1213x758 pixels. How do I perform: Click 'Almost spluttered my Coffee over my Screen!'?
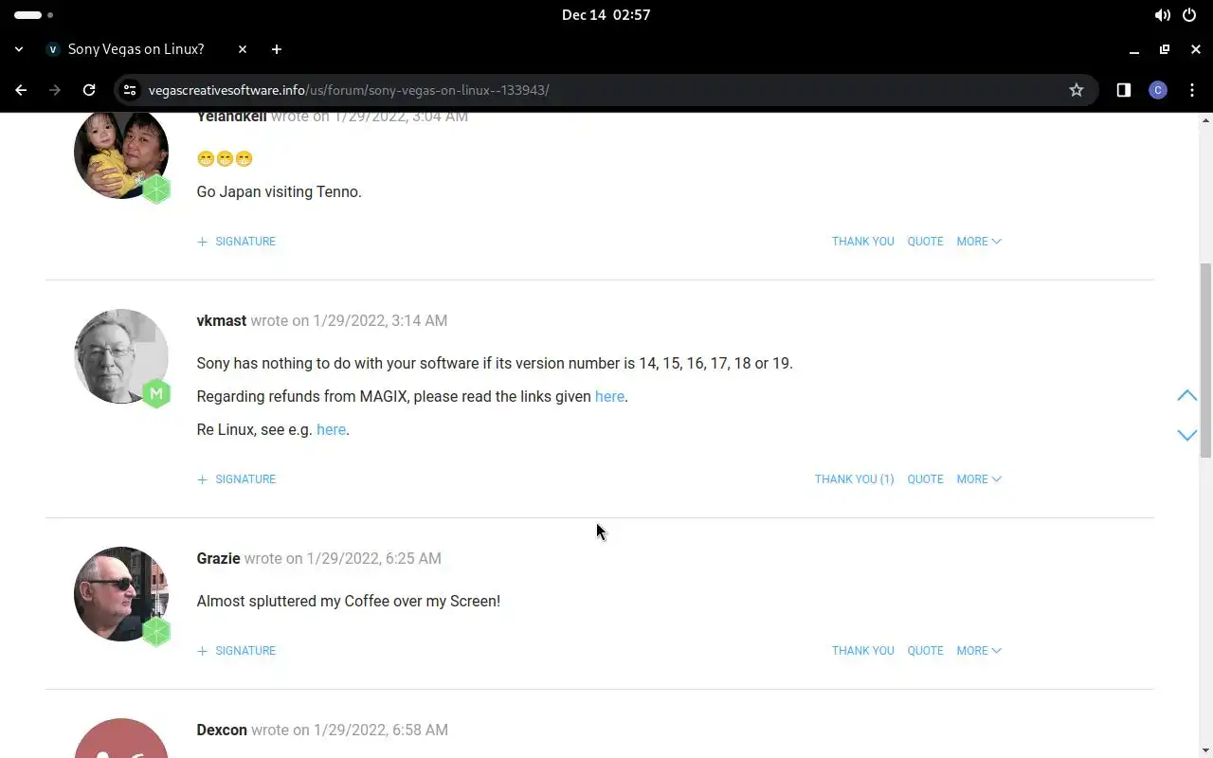pyautogui.click(x=348, y=601)
